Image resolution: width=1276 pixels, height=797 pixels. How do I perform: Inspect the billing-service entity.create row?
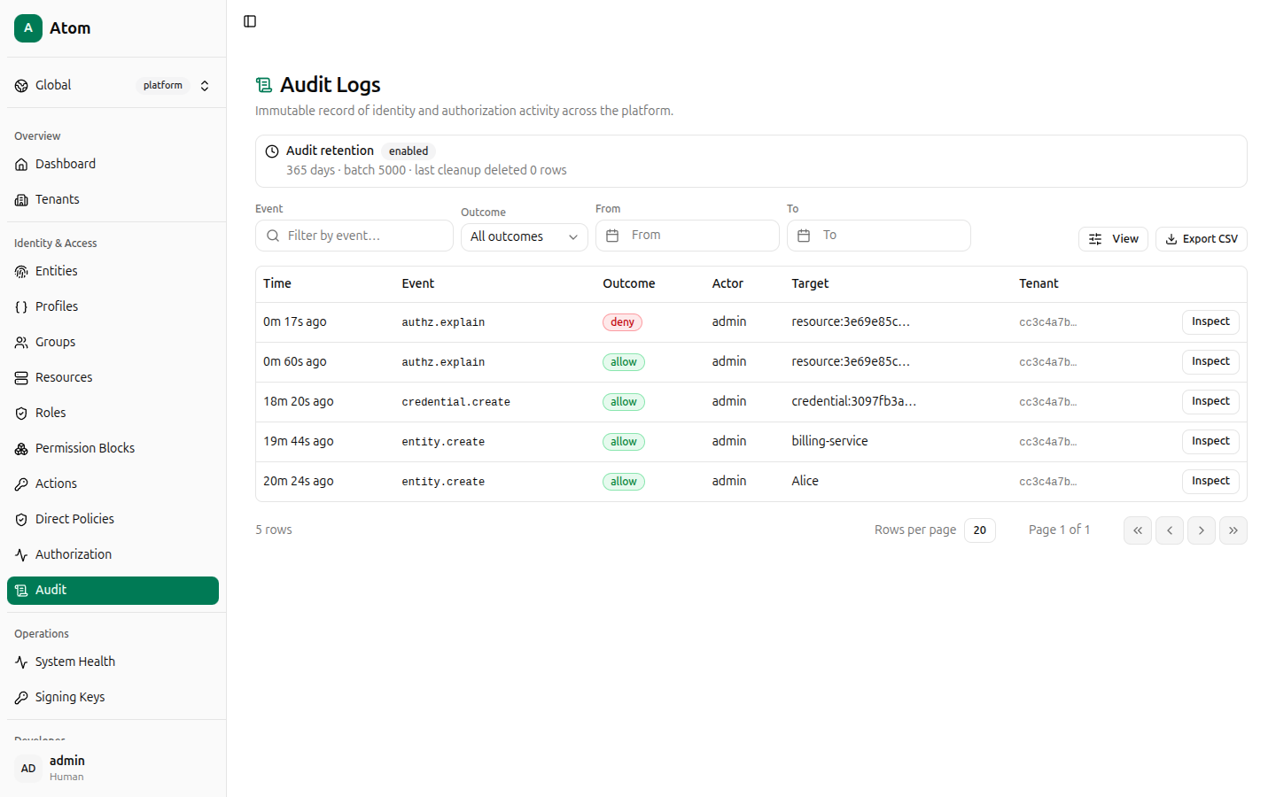click(1210, 442)
